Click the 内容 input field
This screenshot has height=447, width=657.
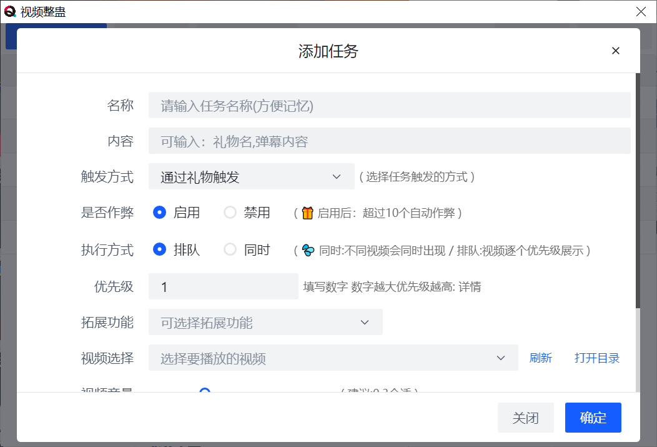click(389, 141)
